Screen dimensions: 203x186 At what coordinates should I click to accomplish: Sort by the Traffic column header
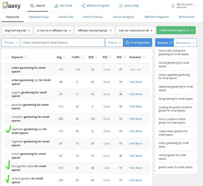[76, 57]
